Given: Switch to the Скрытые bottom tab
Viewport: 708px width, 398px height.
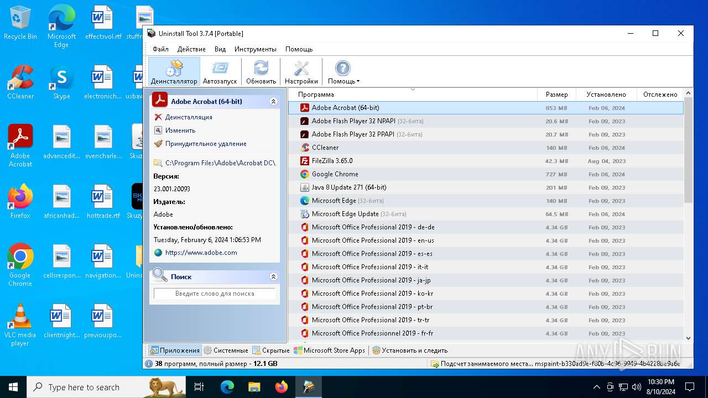Looking at the screenshot, I should 271,350.
